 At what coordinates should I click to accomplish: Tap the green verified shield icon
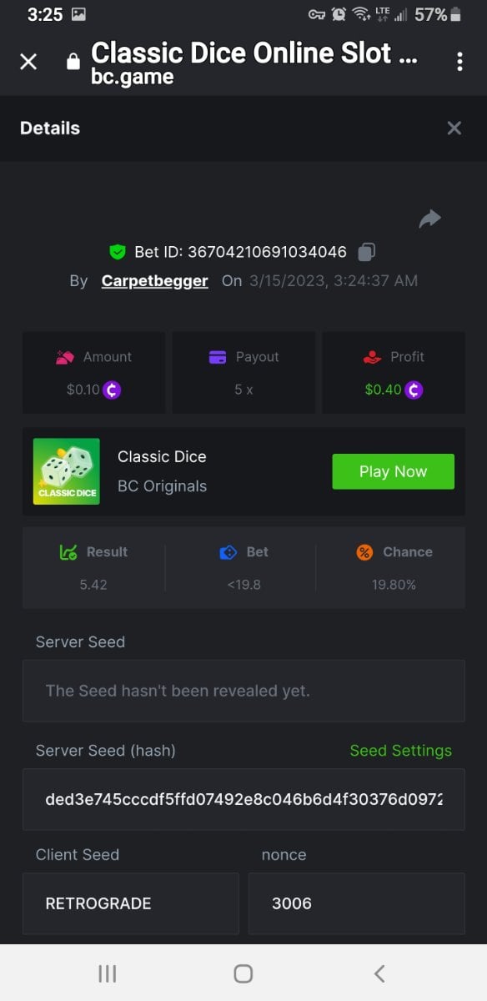point(118,251)
